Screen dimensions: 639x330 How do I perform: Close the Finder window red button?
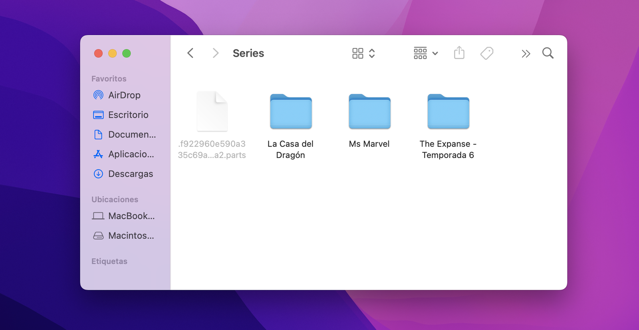pyautogui.click(x=98, y=53)
